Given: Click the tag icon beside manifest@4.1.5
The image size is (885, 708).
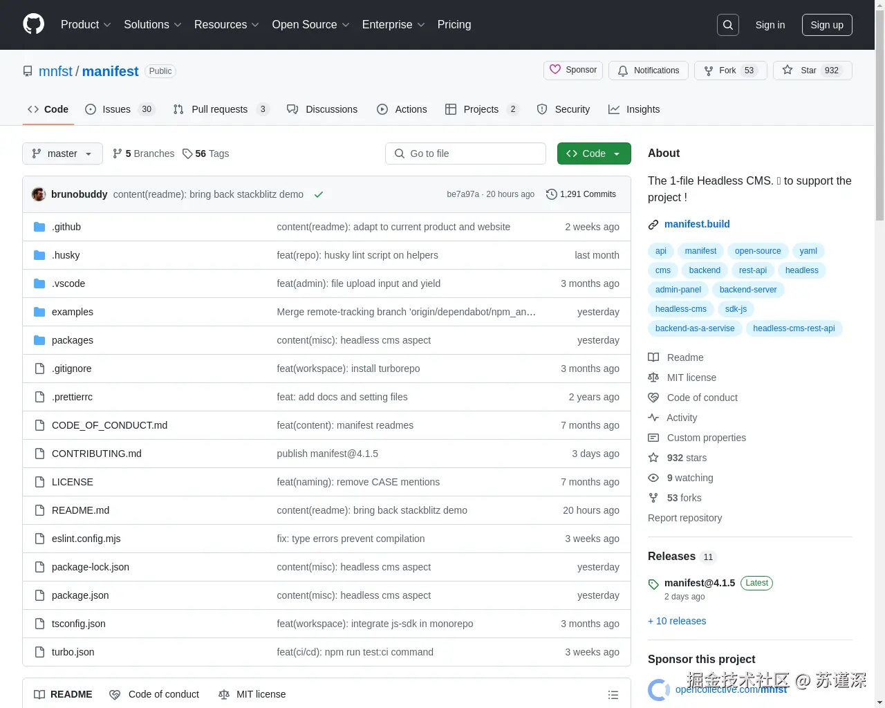Looking at the screenshot, I should click(x=653, y=584).
